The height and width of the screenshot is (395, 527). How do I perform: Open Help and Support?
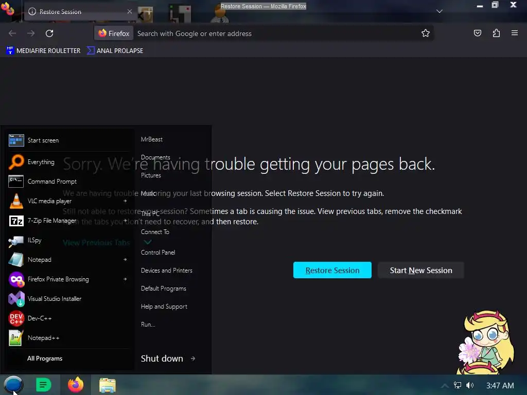point(164,307)
